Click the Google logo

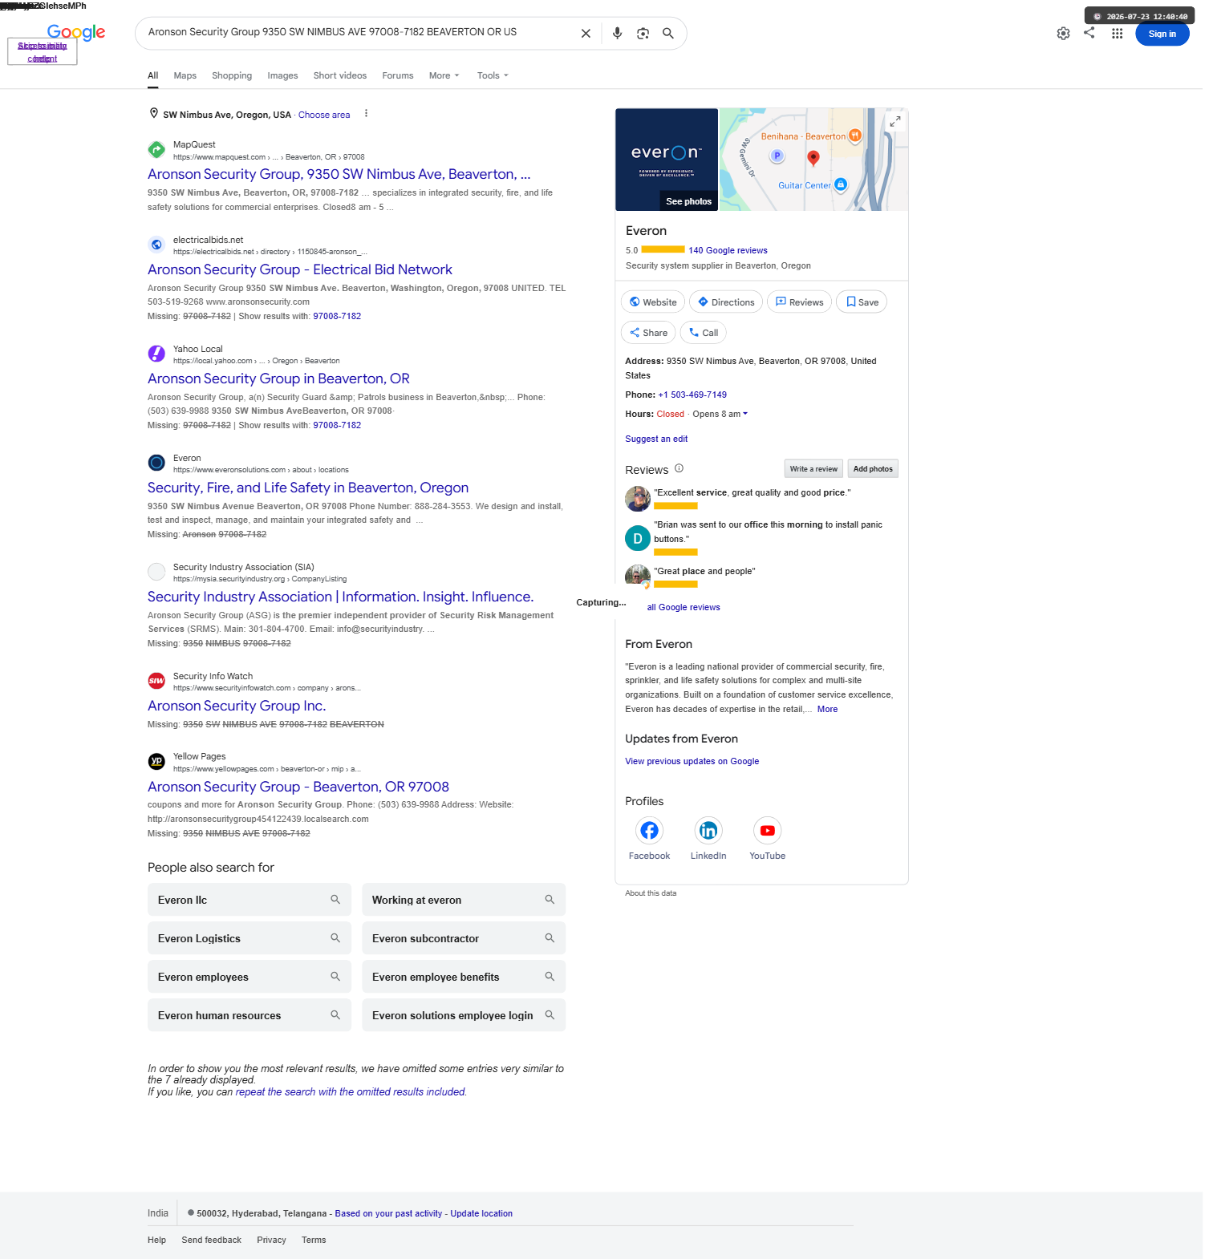click(76, 32)
